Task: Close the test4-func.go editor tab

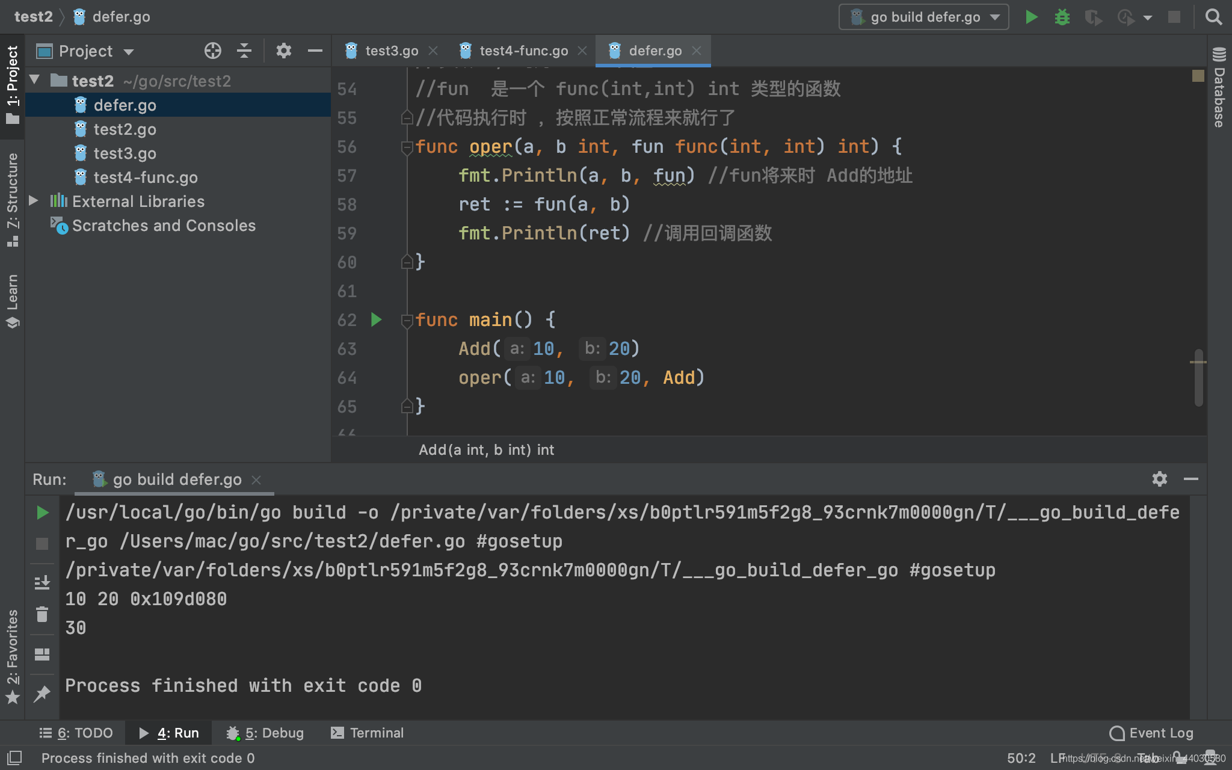Action: 582,51
